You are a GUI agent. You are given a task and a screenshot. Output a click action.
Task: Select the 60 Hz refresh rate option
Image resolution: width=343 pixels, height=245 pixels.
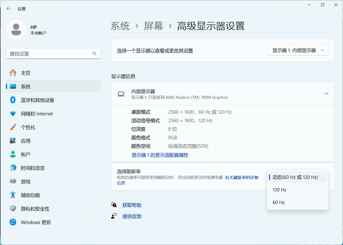pos(278,202)
